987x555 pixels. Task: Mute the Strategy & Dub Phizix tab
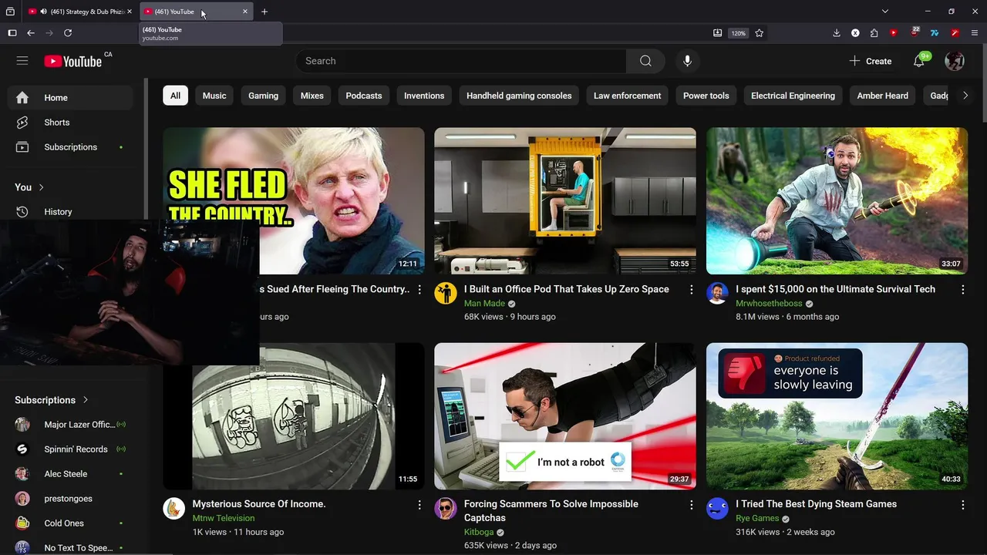[43, 12]
